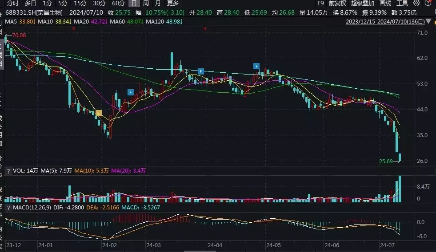Click the 振 9.39% amplitude value
This screenshot has height=252, width=436.
click(374, 12)
